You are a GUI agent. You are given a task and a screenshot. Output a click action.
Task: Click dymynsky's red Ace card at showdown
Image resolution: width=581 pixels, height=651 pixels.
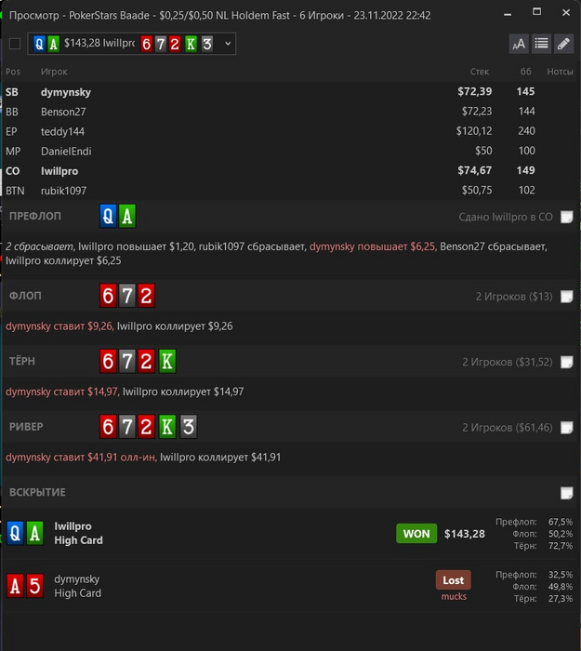click(15, 586)
